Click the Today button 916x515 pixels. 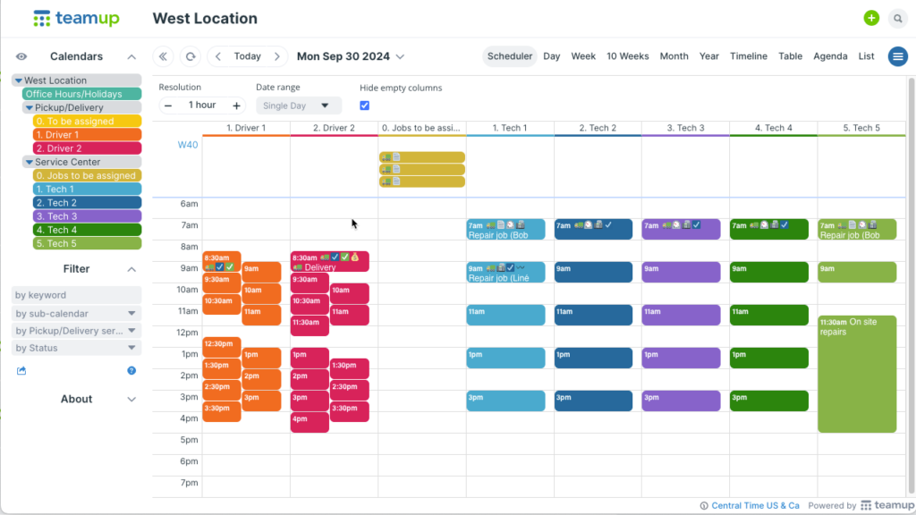(x=247, y=55)
